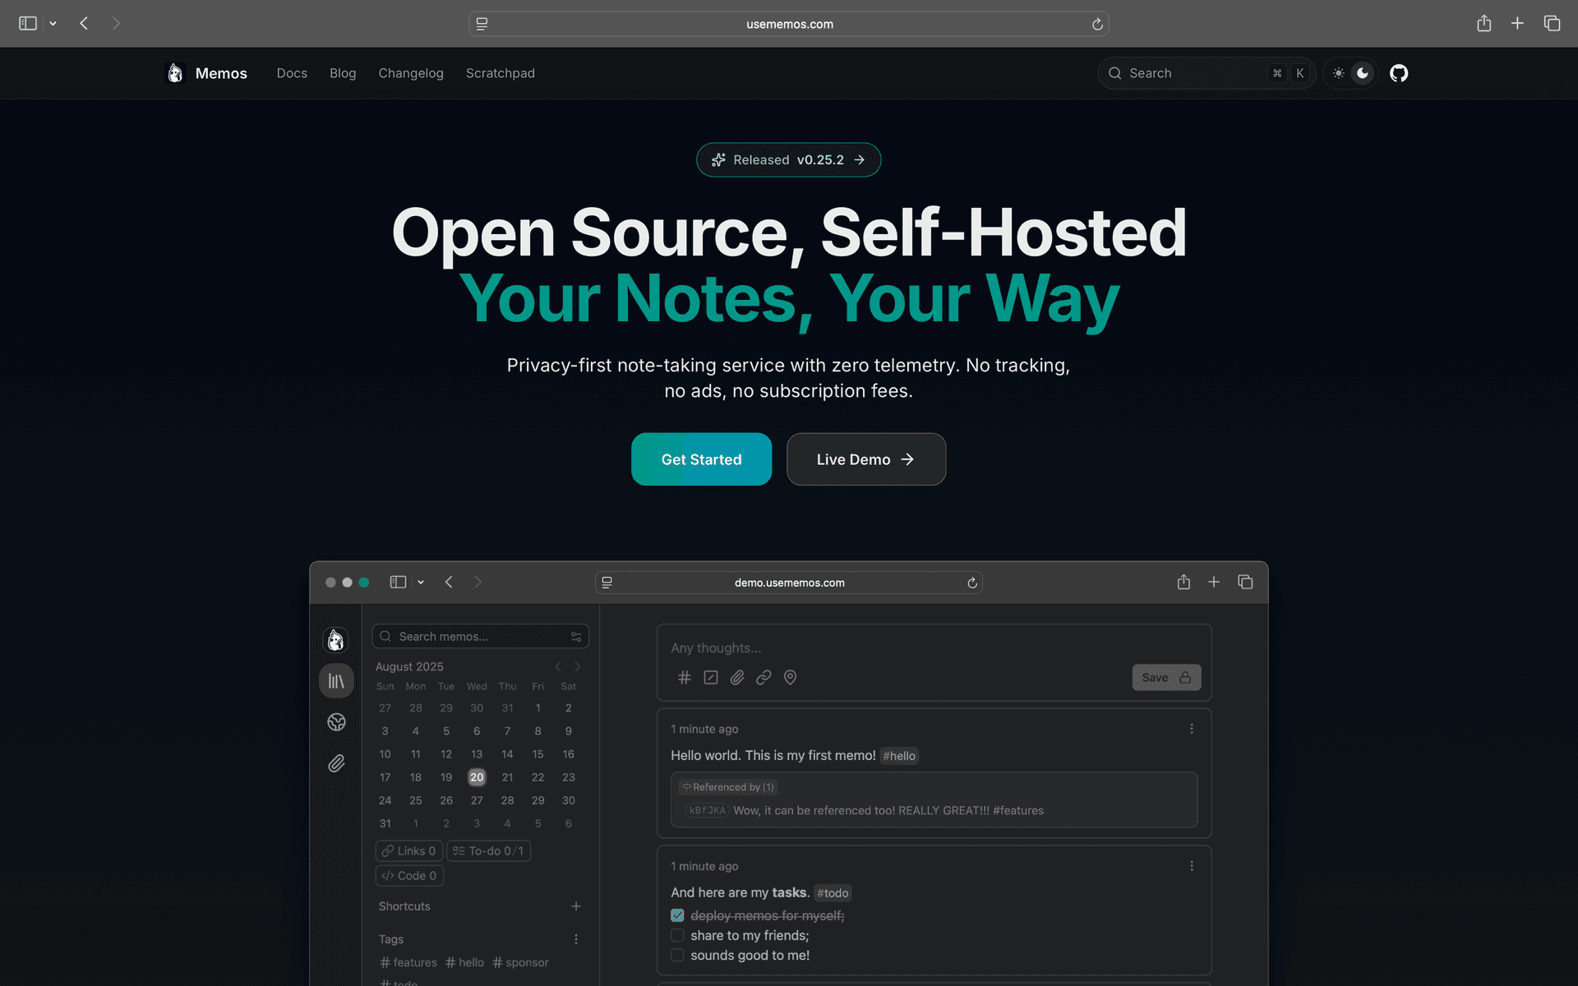Open the Docs navigation item
Image resolution: width=1578 pixels, height=986 pixels.
pos(292,73)
